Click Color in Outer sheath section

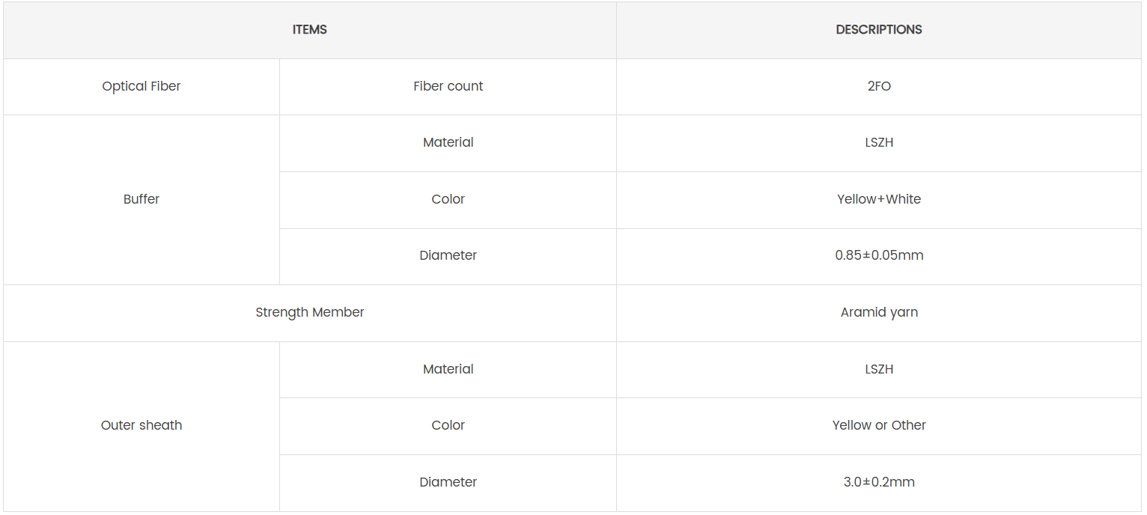pyautogui.click(x=448, y=425)
